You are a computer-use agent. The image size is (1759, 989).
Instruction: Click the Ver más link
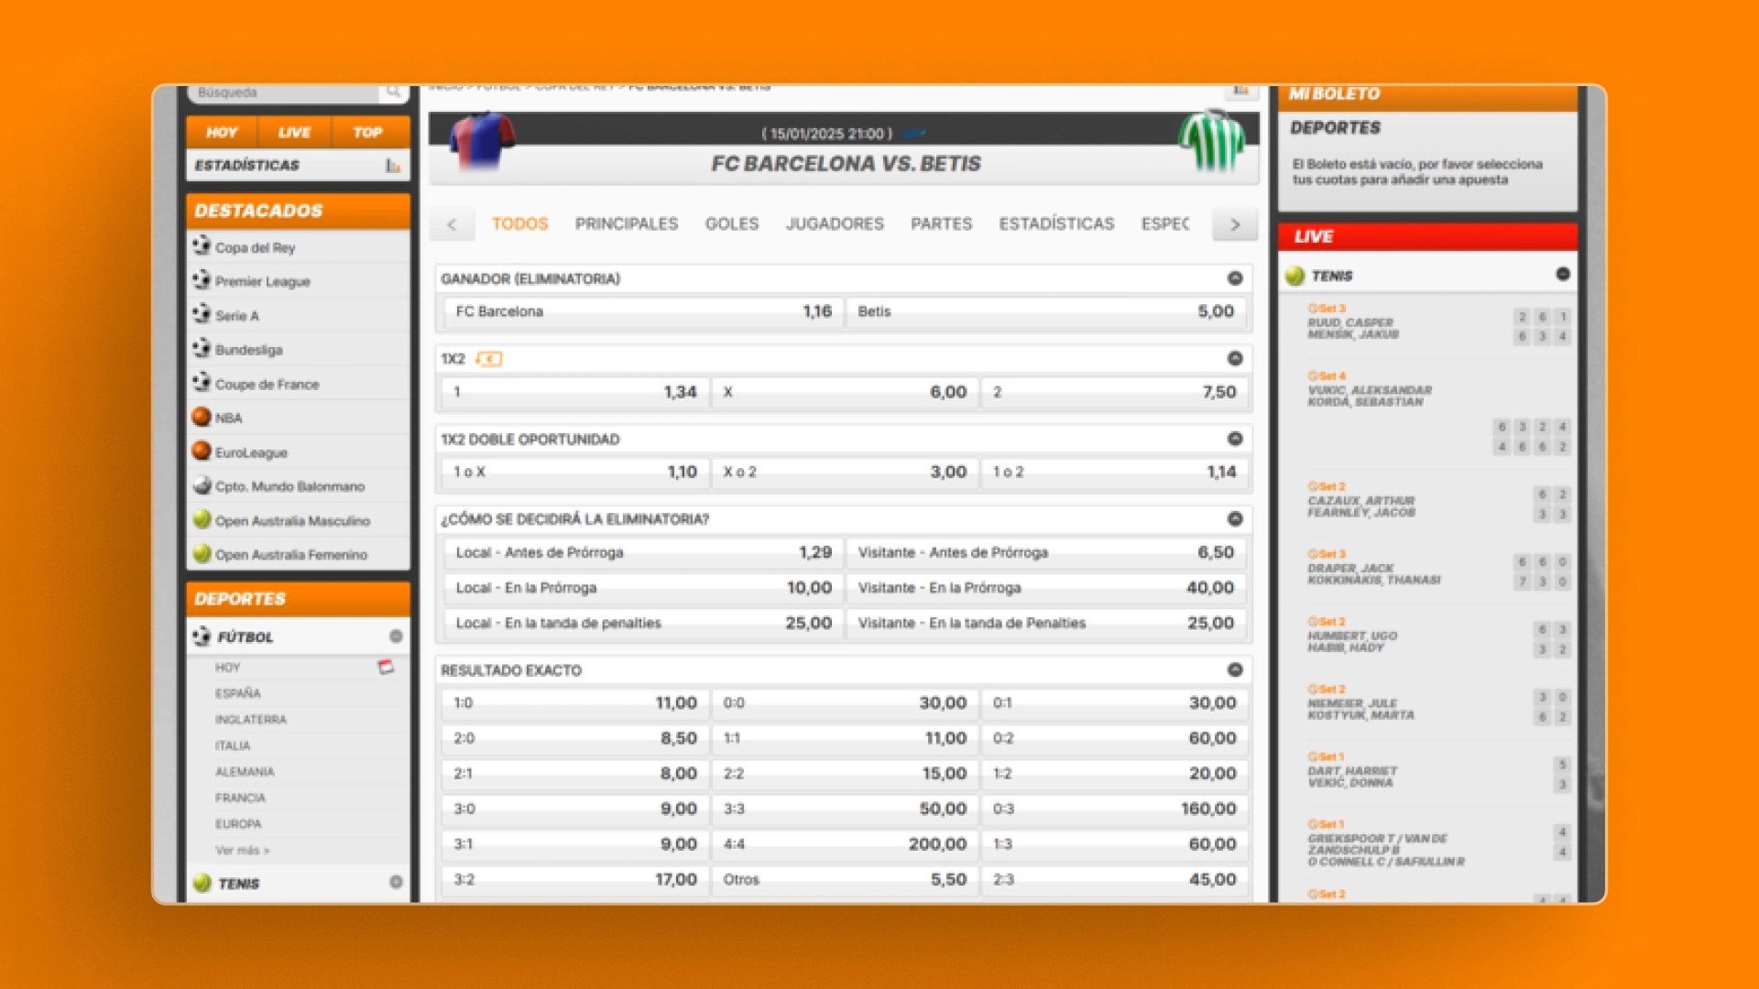tap(243, 851)
